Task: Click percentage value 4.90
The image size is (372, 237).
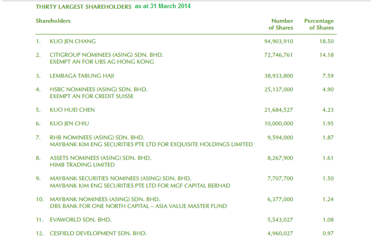Action: [328, 89]
